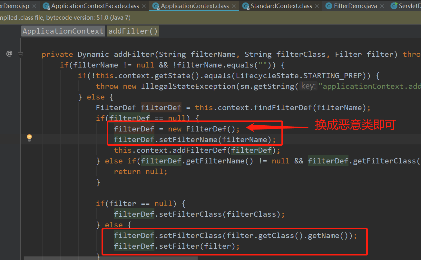Close the StandardContext.class tab
Viewport: 421px width, 260px height.
coord(317,5)
